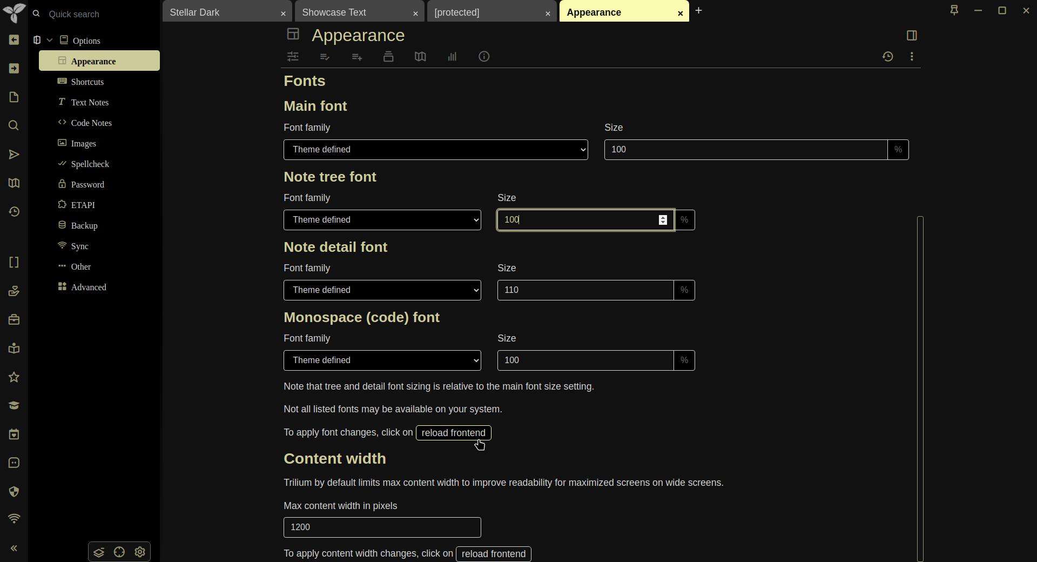The image size is (1037, 562).
Task: Open the note map ribbon icon
Action: 420,57
